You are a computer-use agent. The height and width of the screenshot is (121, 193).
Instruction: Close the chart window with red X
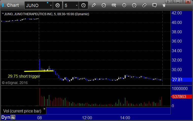pos(188,2)
